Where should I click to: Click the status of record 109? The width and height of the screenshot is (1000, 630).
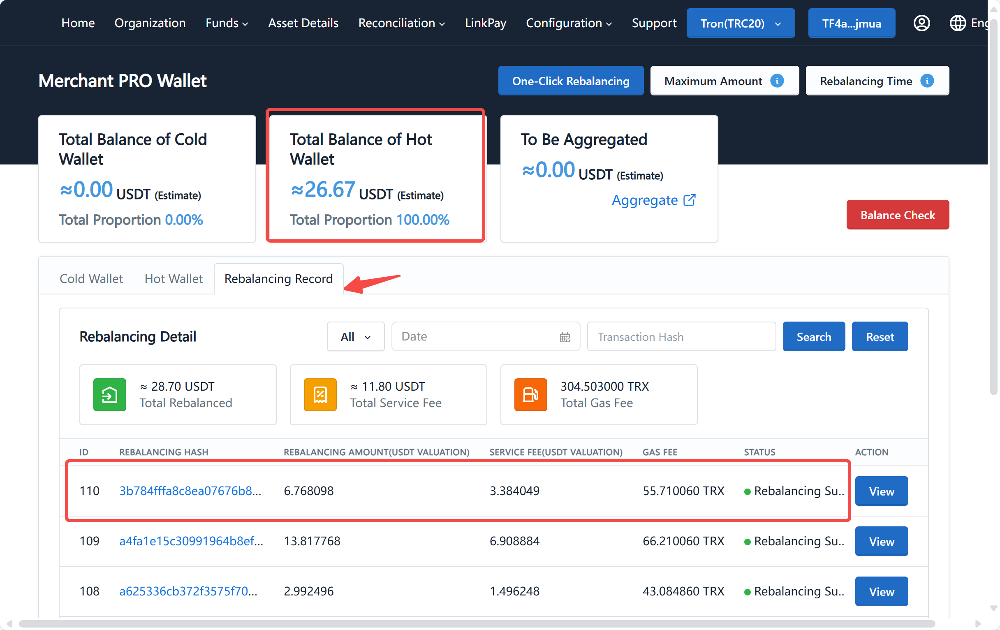click(x=794, y=541)
